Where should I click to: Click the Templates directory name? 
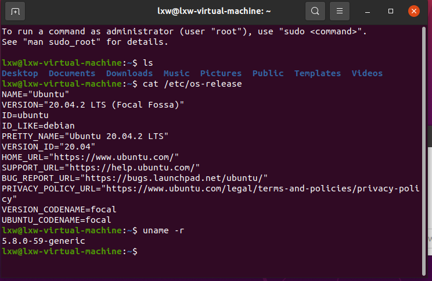(318, 73)
